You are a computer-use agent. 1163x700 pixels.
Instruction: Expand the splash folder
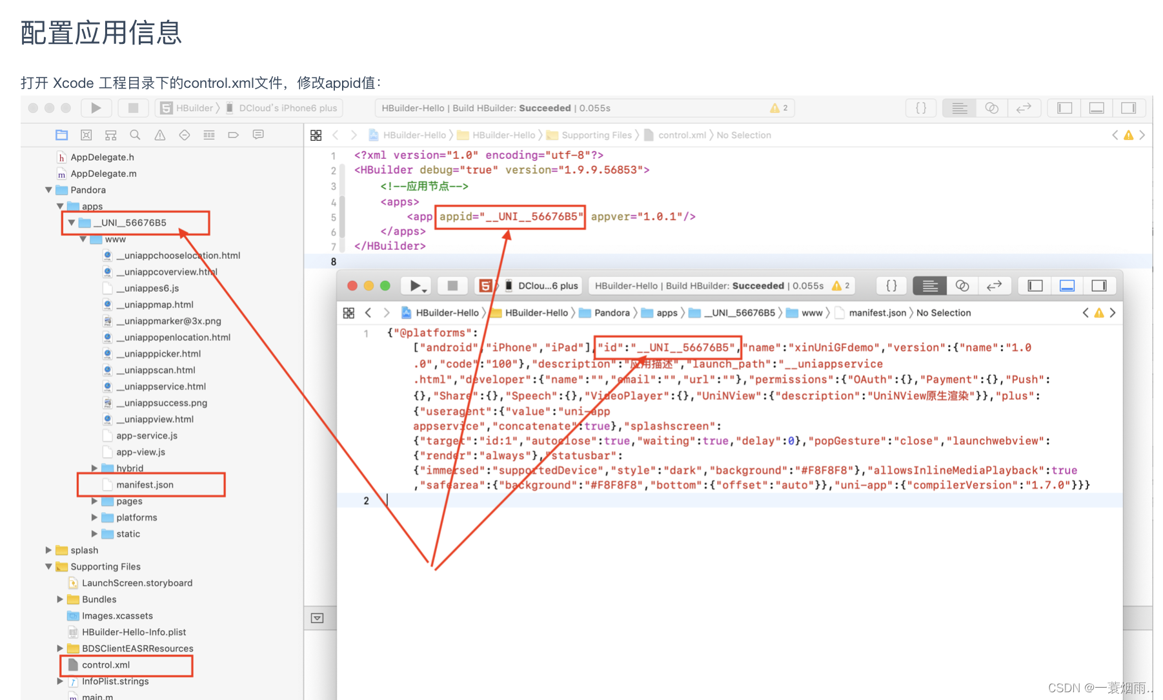point(48,550)
